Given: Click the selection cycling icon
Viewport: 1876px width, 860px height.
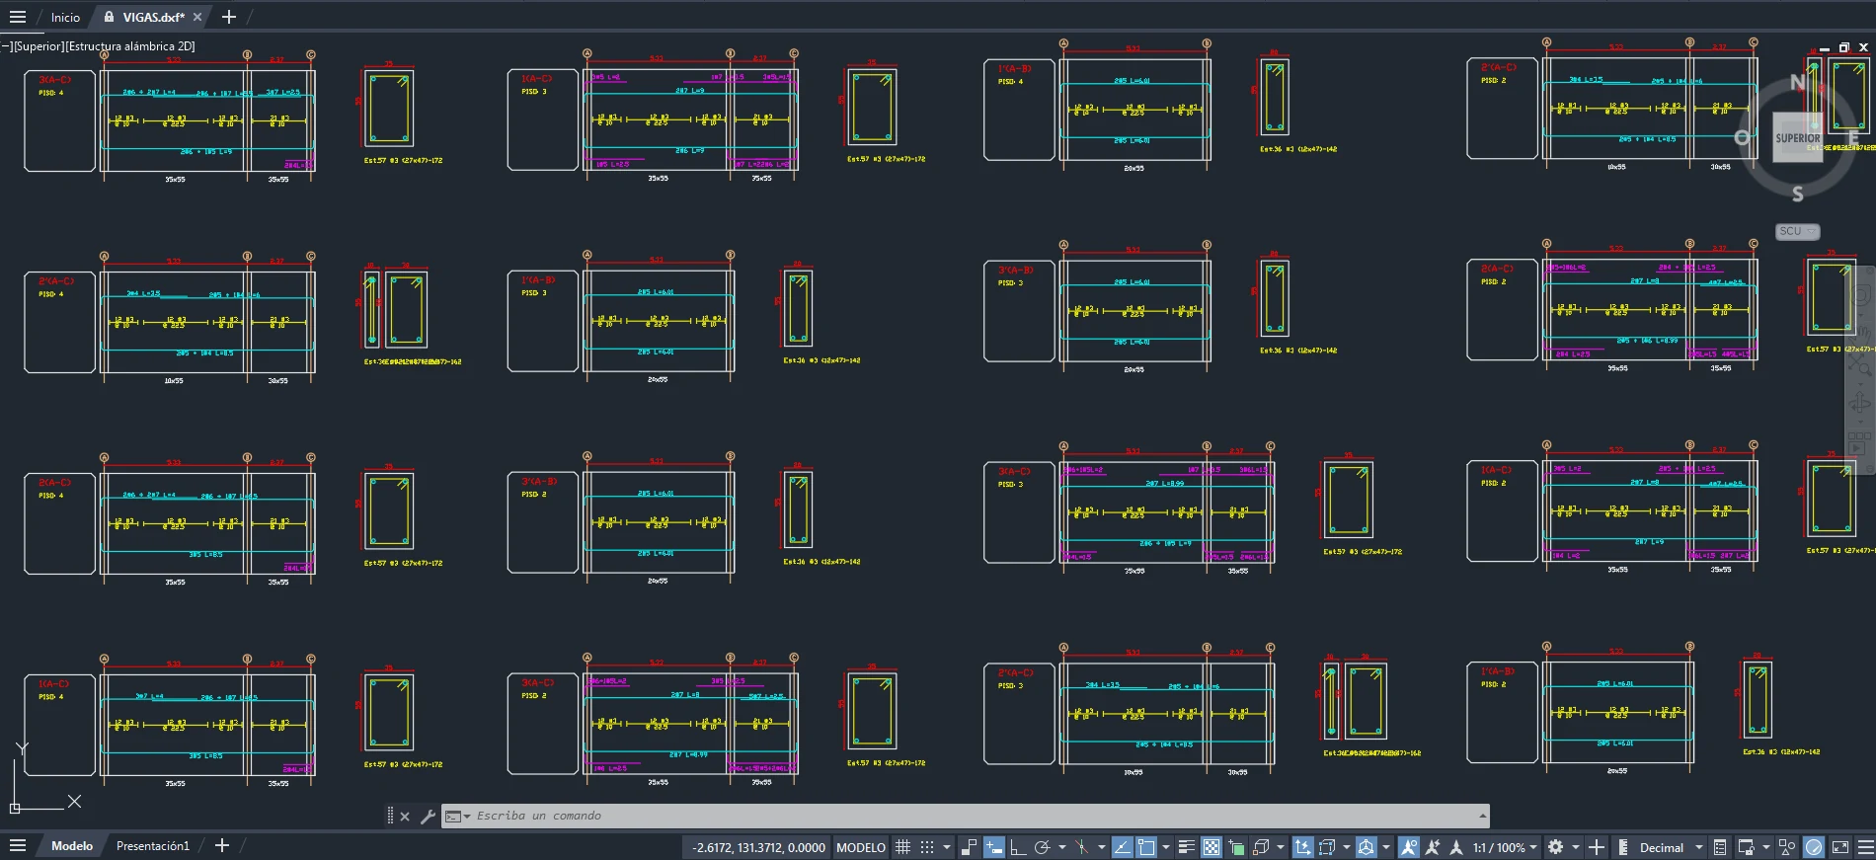Looking at the screenshot, I should 1236,847.
